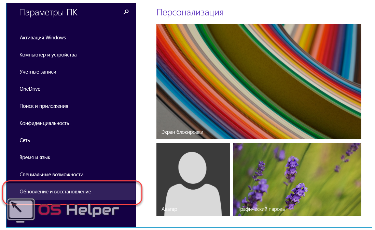Click the Экран блокировки label

point(182,132)
